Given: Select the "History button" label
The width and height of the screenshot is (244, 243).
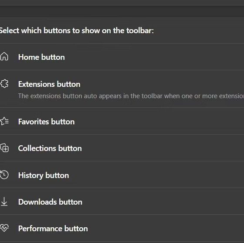Looking at the screenshot, I should [x=44, y=175].
